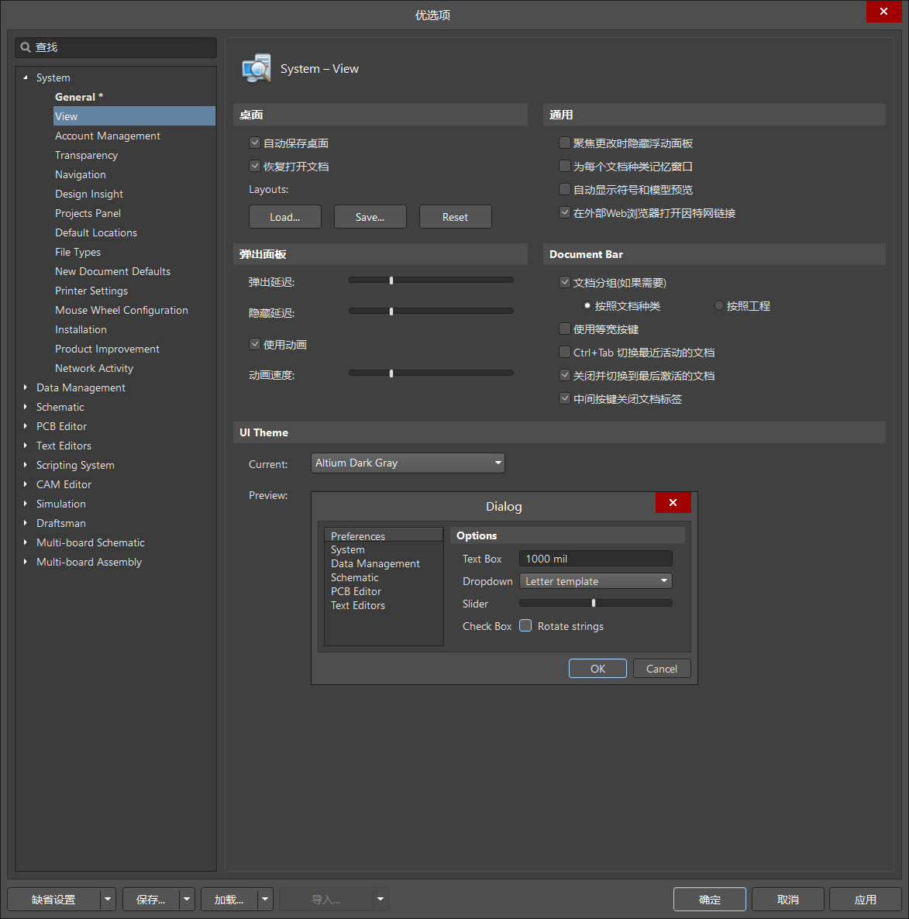Expand the Data Management category
The image size is (909, 919).
[x=24, y=387]
